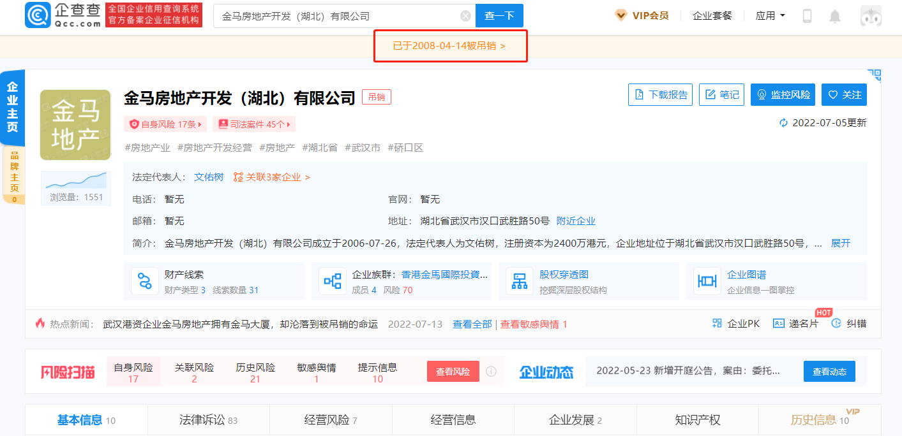Open the 企业套餐 link
Image resolution: width=902 pixels, height=436 pixels.
click(x=712, y=16)
